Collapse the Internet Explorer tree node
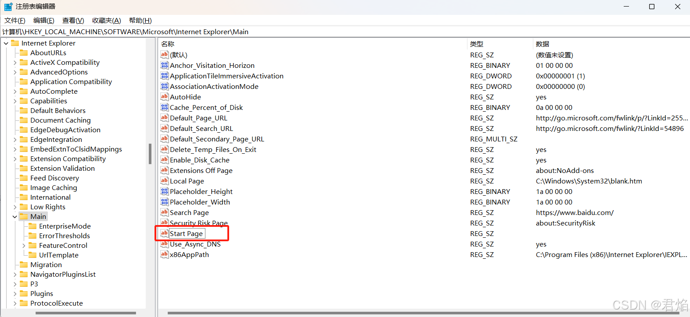This screenshot has height=317, width=690. tap(6, 43)
